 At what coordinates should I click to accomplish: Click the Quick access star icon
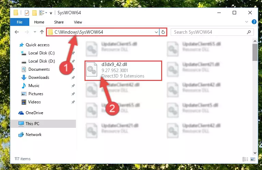click(21, 45)
